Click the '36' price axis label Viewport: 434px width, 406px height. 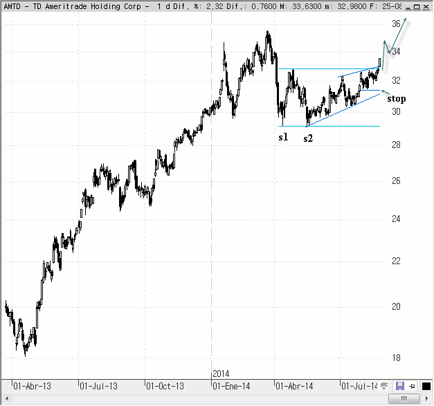coord(396,24)
